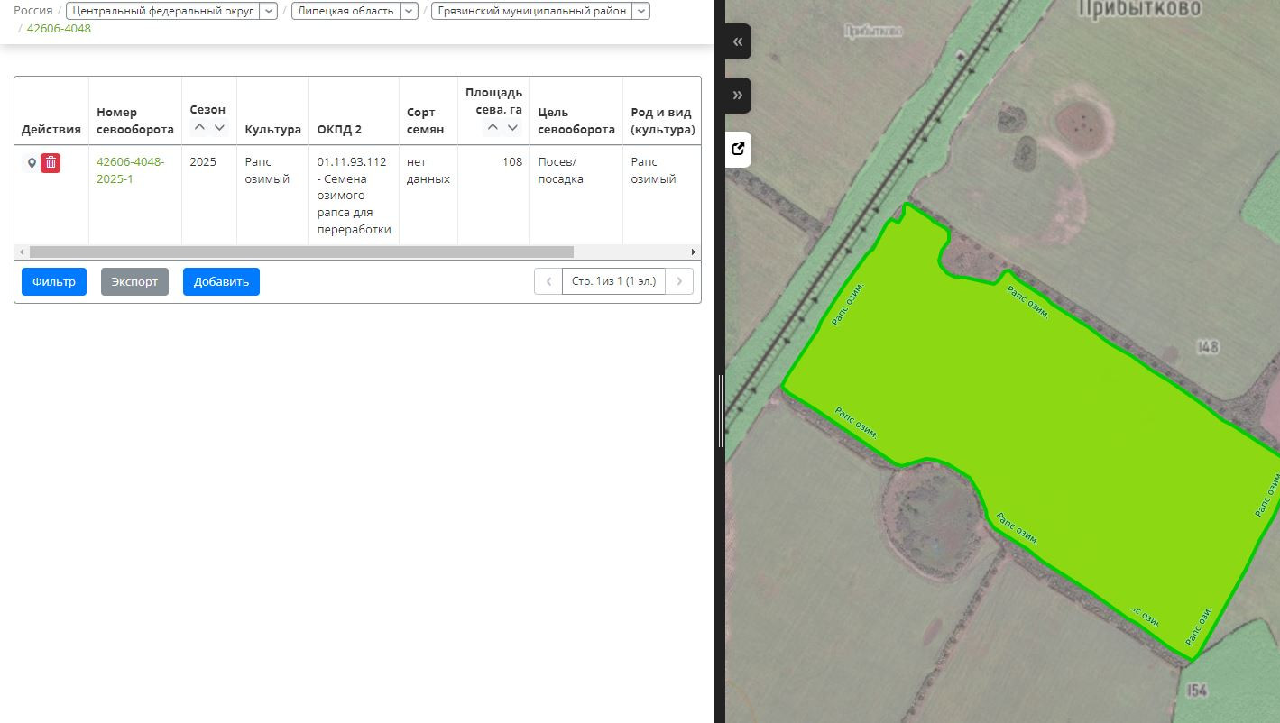
Task: Click the Прибытково map label
Action: tap(1139, 8)
